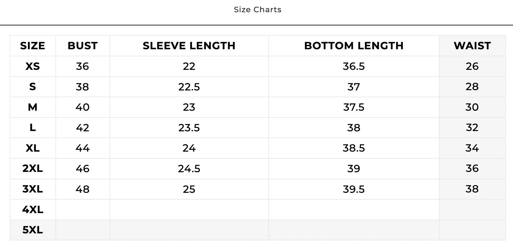513x244 pixels.
Task: Select the empty waist cell for 5XL
Action: 472,230
